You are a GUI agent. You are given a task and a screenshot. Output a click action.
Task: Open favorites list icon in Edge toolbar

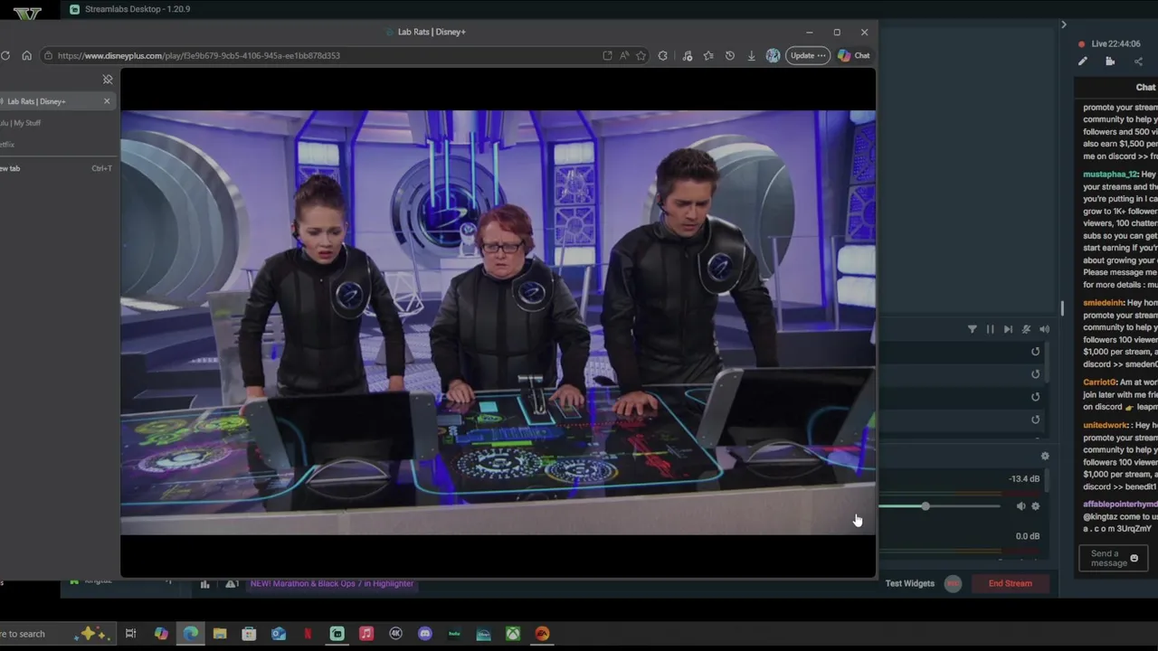[708, 55]
